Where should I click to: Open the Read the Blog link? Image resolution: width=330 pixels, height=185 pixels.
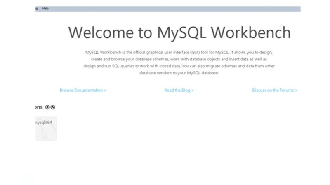[x=179, y=90]
